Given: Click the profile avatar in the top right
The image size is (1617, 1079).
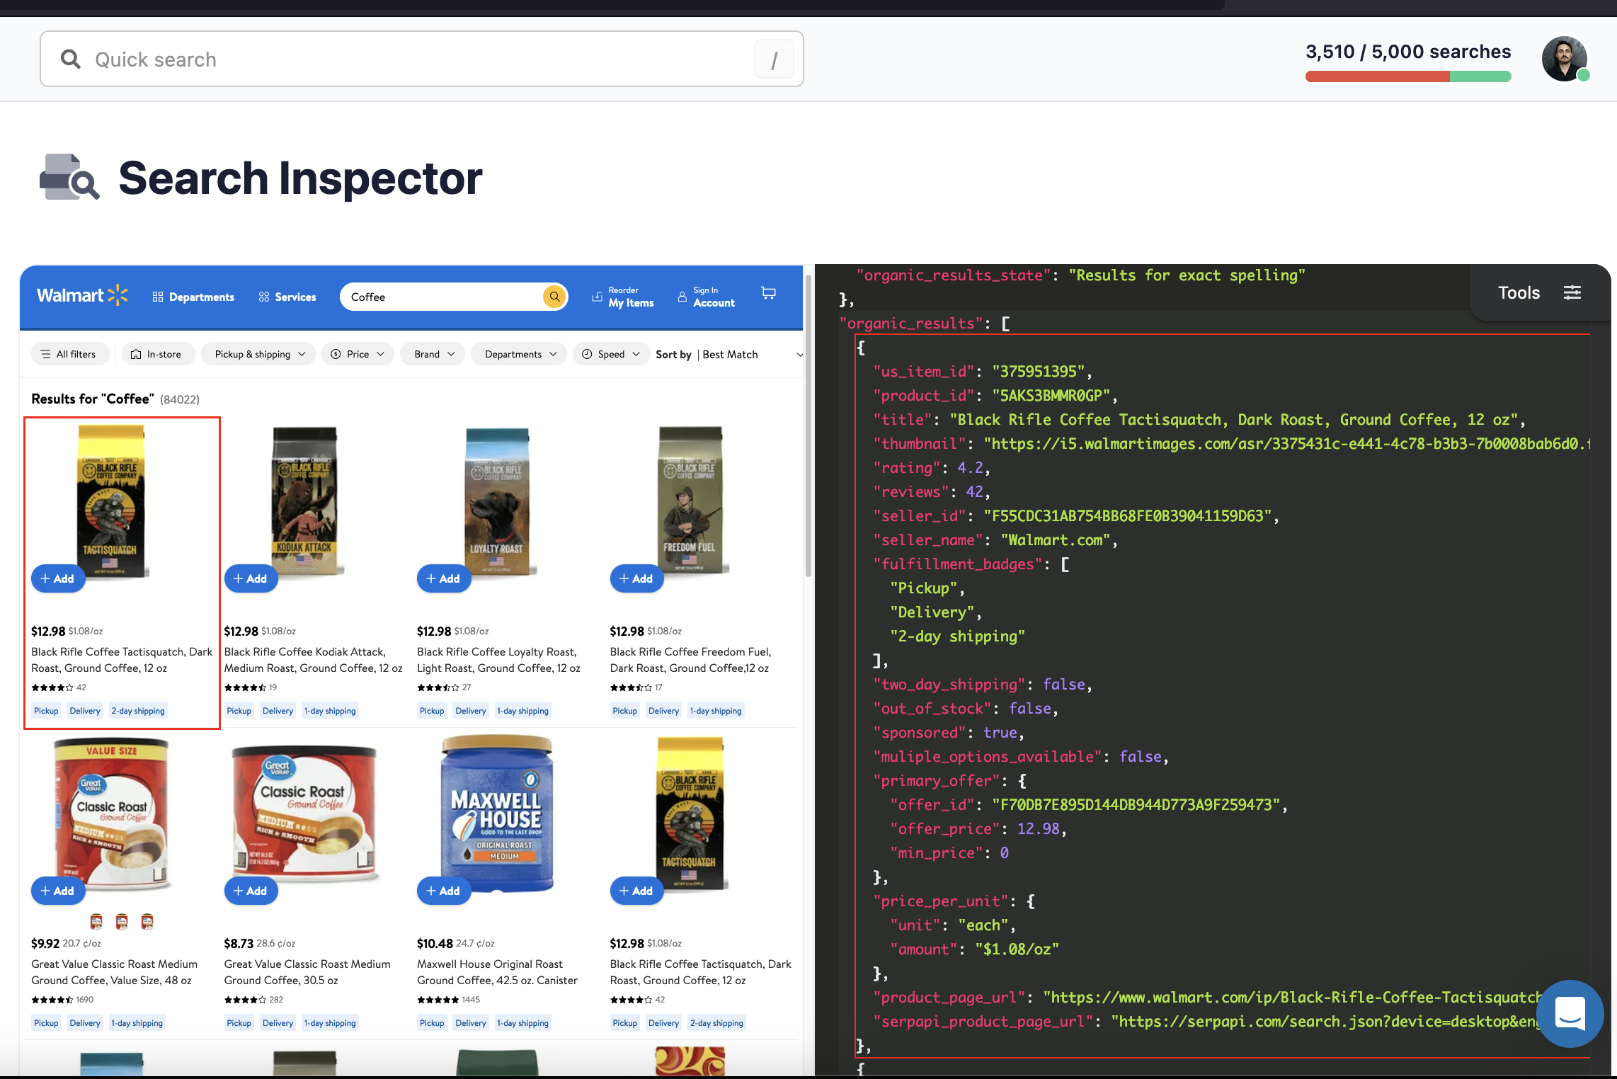Looking at the screenshot, I should [x=1565, y=59].
